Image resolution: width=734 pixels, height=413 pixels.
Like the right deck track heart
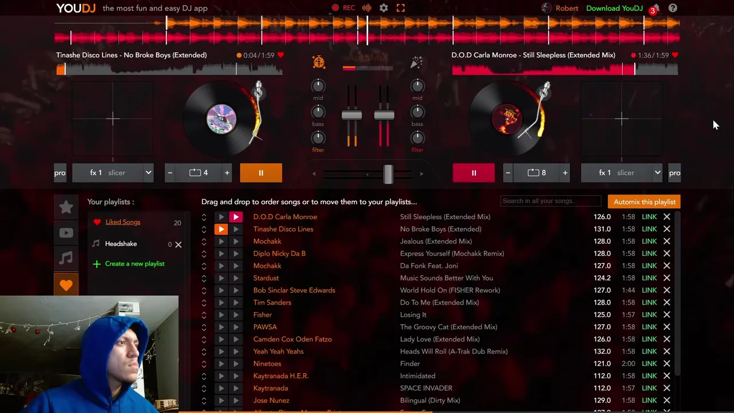pyautogui.click(x=675, y=55)
